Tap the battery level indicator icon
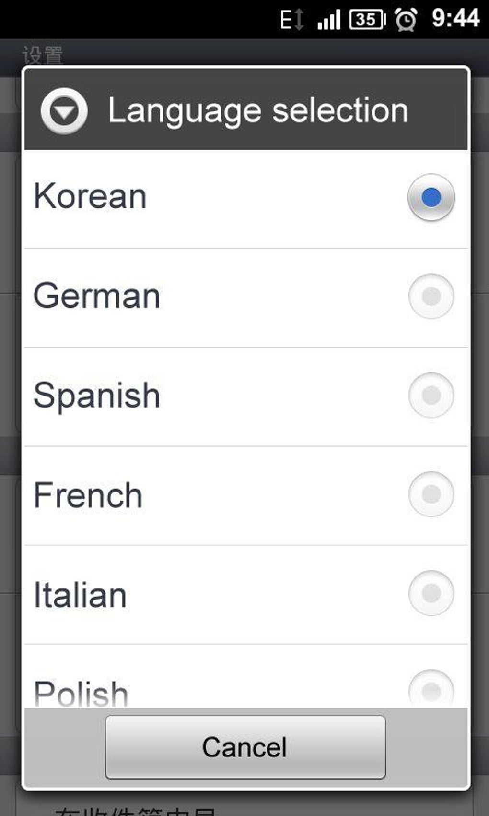This screenshot has height=816, width=489. tap(367, 20)
